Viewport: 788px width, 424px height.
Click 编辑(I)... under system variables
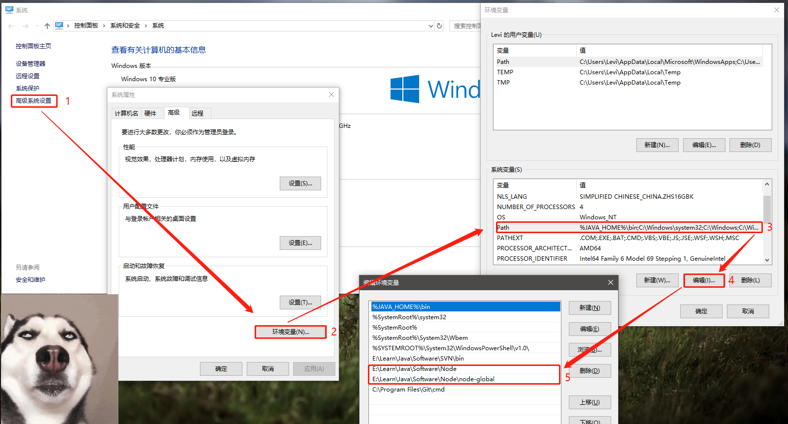[704, 280]
